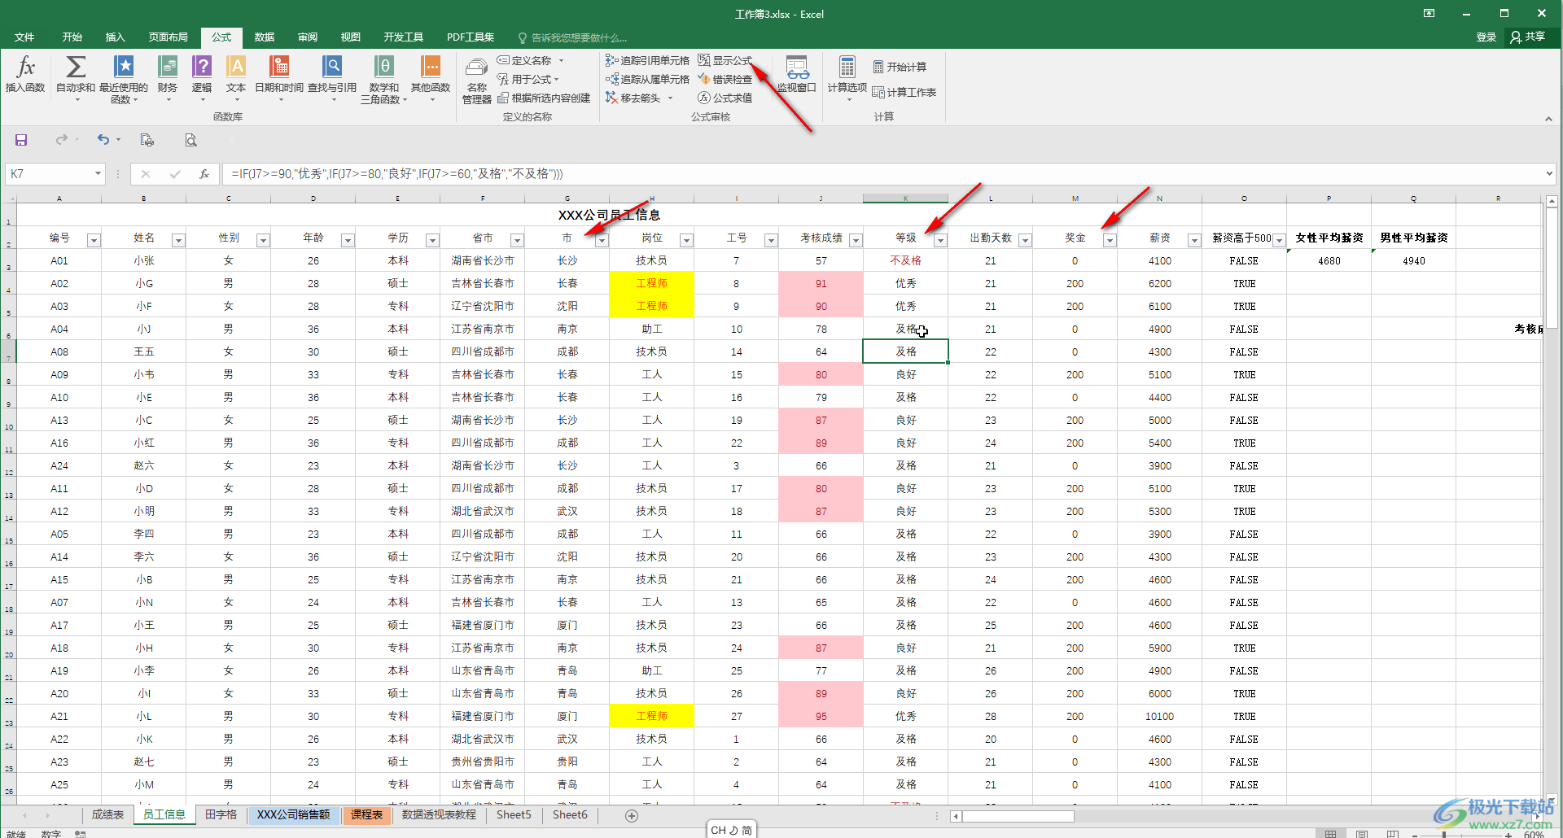The height and width of the screenshot is (838, 1563).
Task: Switch to Page Layout view in status bar
Action: point(1361,833)
